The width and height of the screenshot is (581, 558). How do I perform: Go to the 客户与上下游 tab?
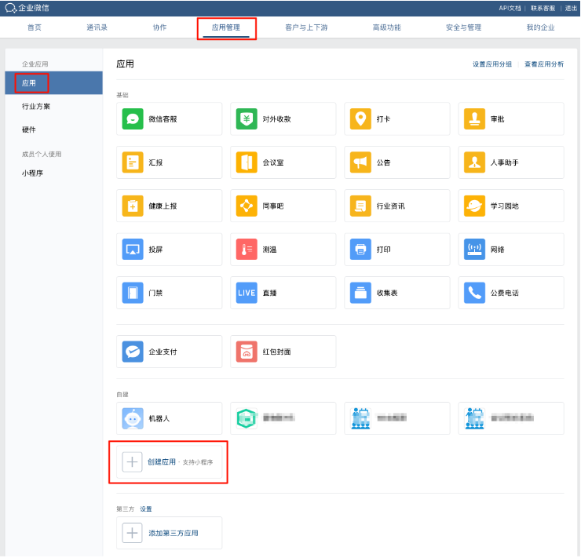pyautogui.click(x=306, y=27)
